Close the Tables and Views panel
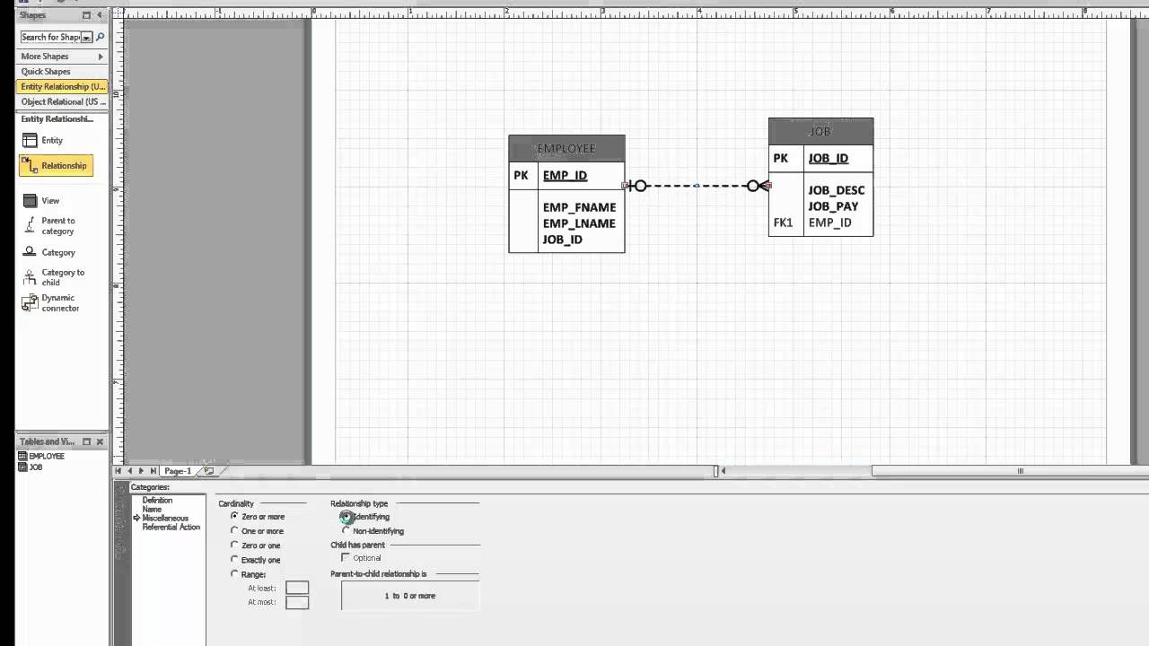The width and height of the screenshot is (1149, 646). [x=100, y=441]
